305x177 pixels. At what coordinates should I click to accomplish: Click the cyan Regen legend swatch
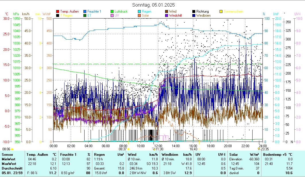click(x=139, y=12)
